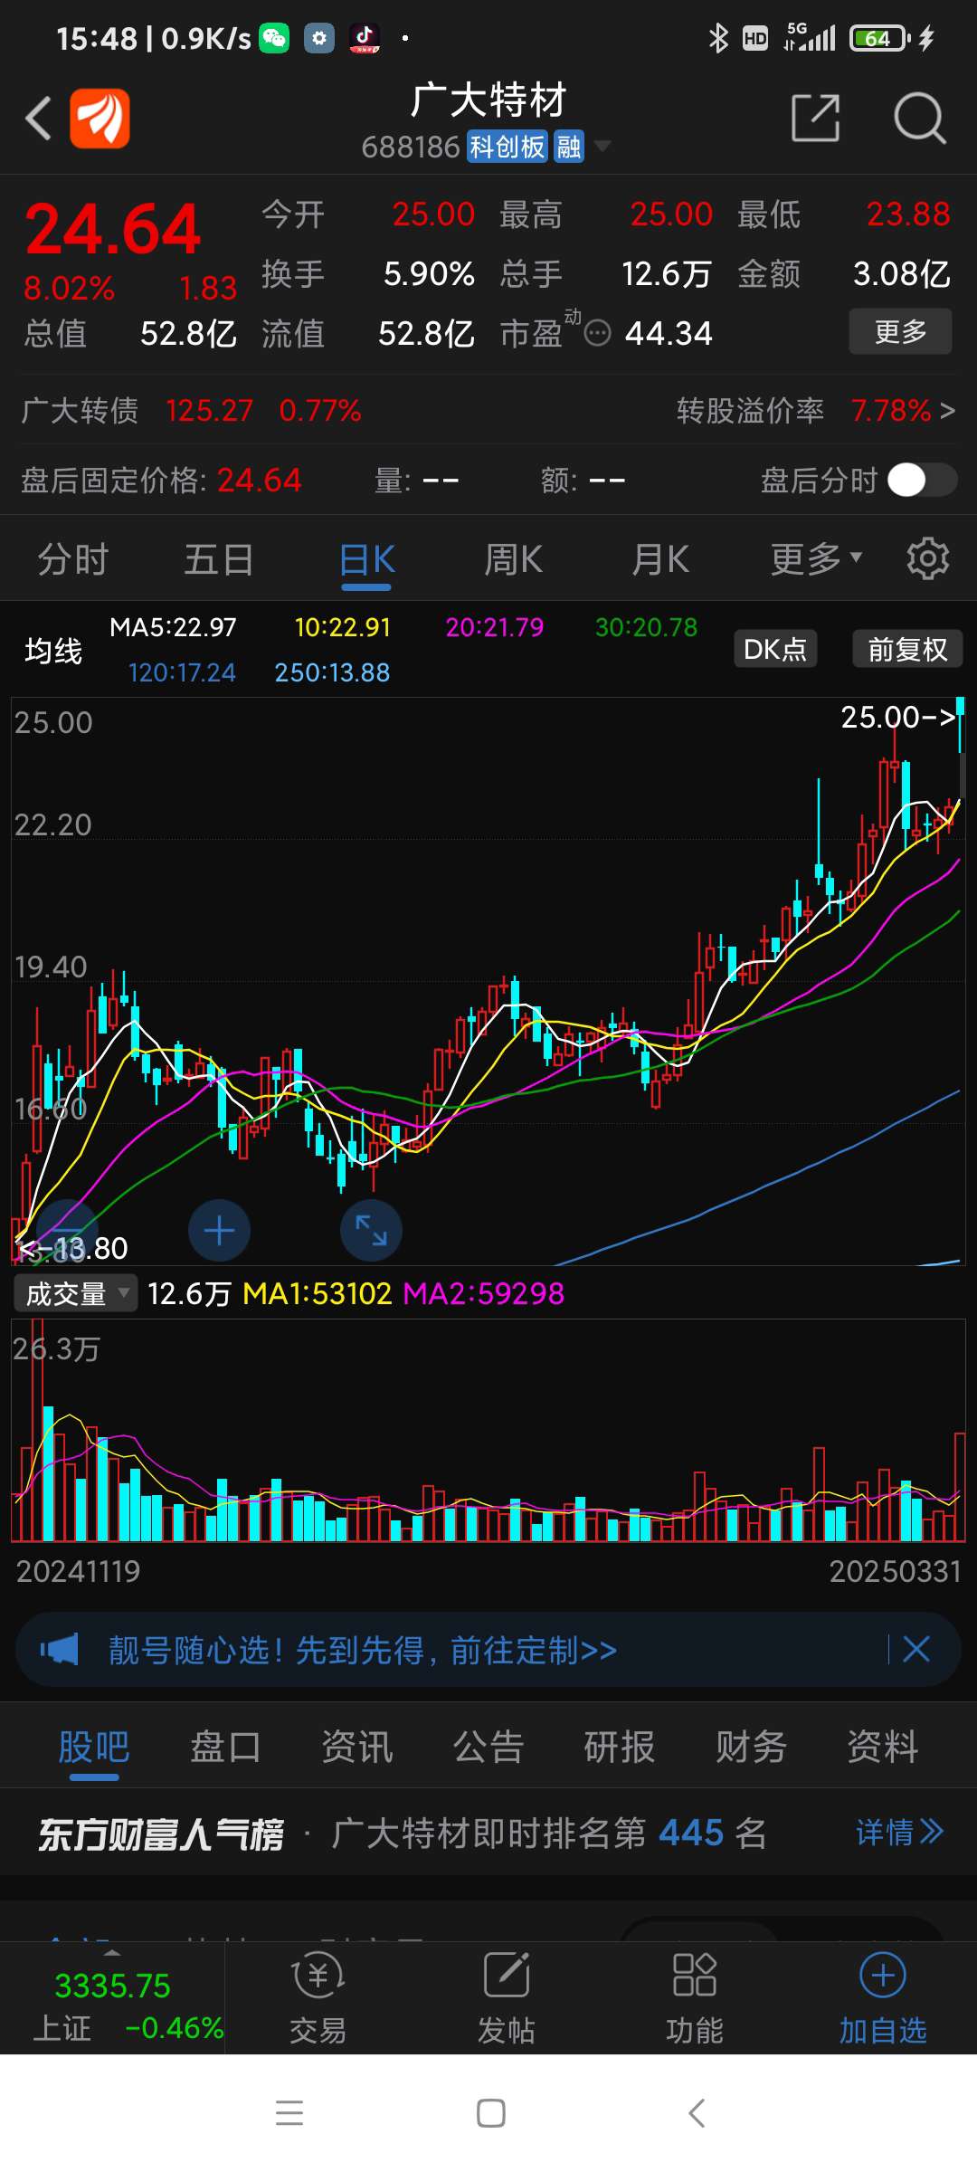The image size is (977, 2172).
Task: Open the search magnifier icon
Action: [919, 118]
